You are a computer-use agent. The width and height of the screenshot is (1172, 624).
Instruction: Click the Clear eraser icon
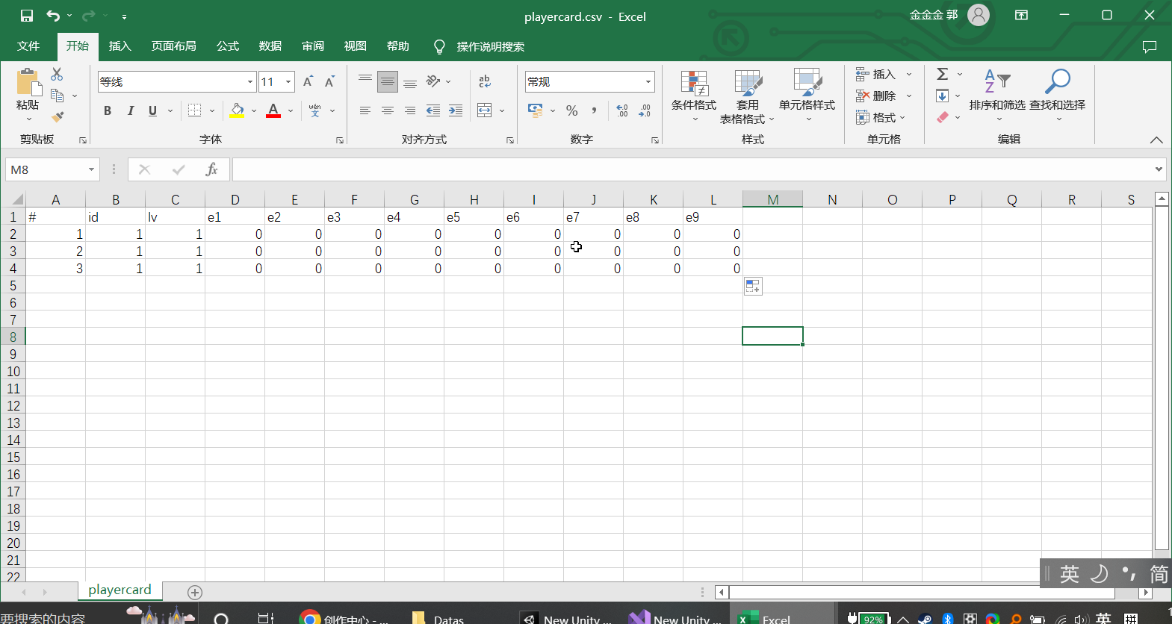click(943, 117)
